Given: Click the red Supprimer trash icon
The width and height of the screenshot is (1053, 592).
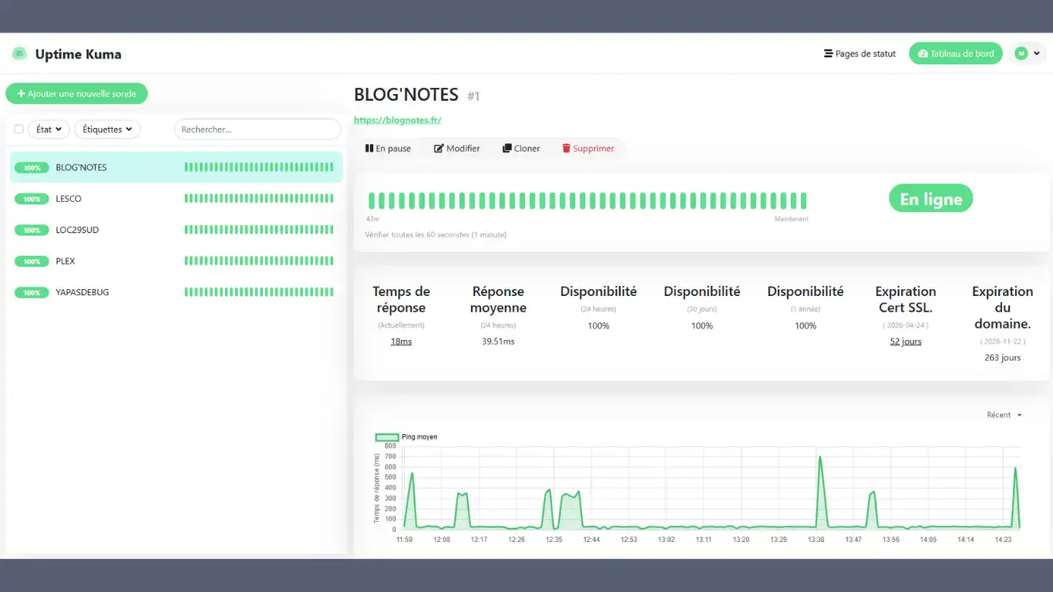Looking at the screenshot, I should pyautogui.click(x=567, y=148).
